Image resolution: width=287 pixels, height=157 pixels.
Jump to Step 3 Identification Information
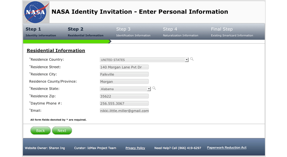tap(133, 32)
